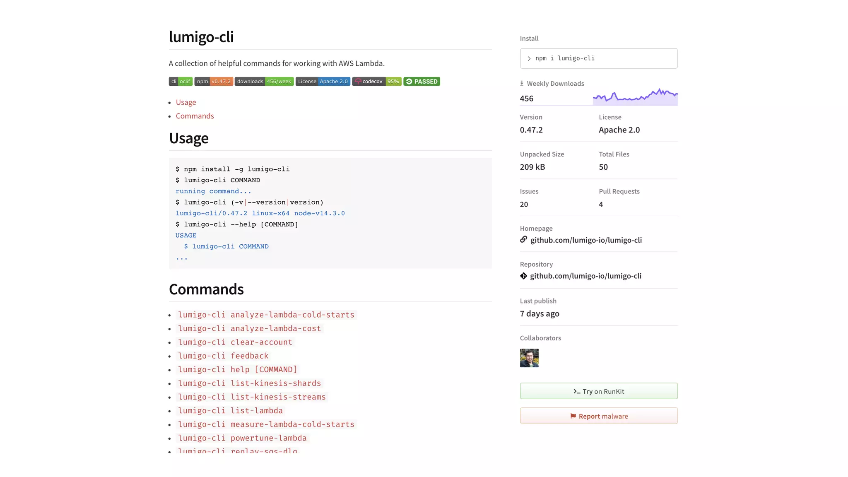Click the License Apache 2.0 badge

pyautogui.click(x=323, y=82)
